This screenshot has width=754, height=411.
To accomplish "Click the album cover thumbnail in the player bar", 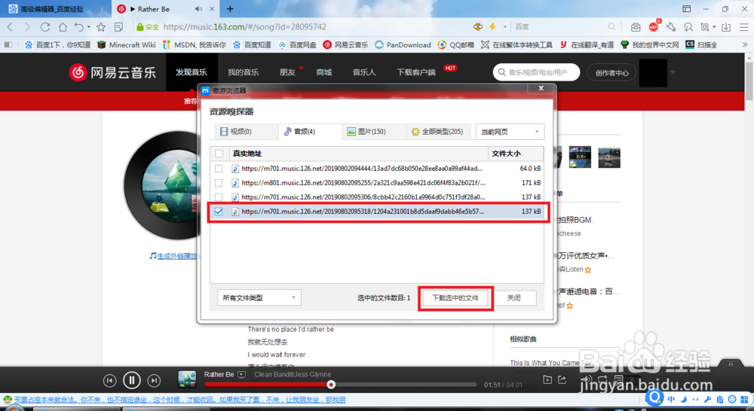I will (187, 379).
